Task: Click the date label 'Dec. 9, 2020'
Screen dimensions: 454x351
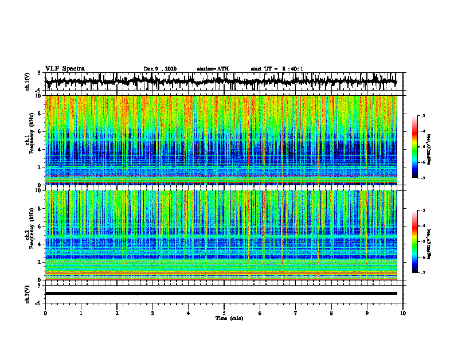Action: [160, 69]
